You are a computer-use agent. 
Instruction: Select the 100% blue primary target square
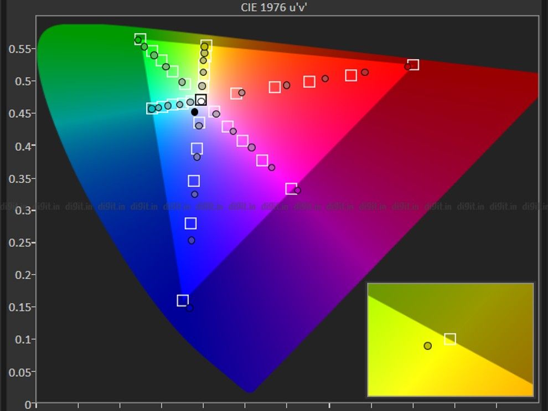183,300
